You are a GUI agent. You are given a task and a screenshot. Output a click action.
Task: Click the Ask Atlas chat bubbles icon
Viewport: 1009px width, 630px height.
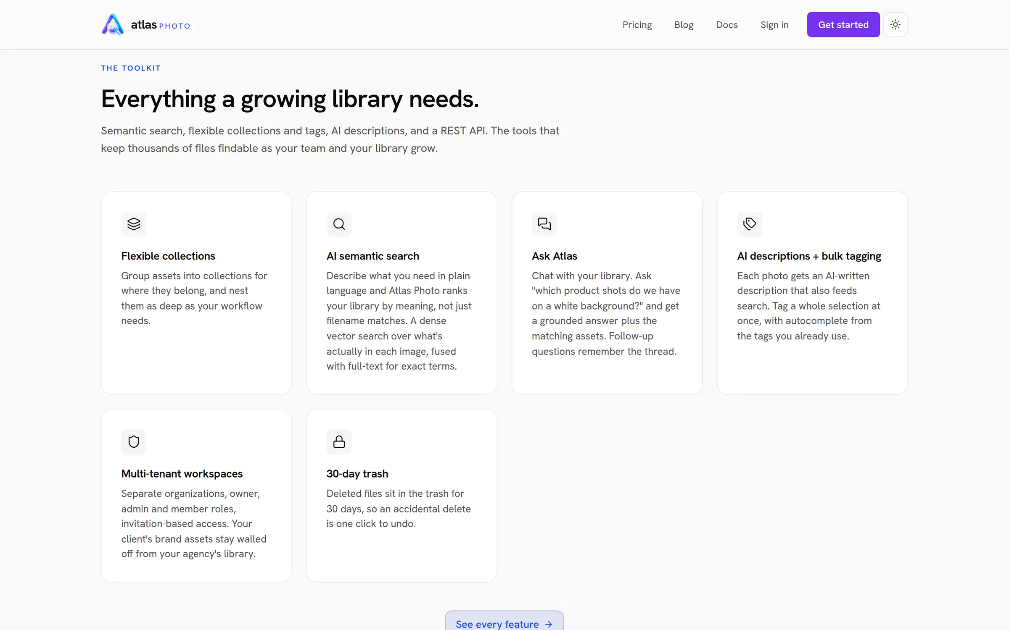pos(544,224)
